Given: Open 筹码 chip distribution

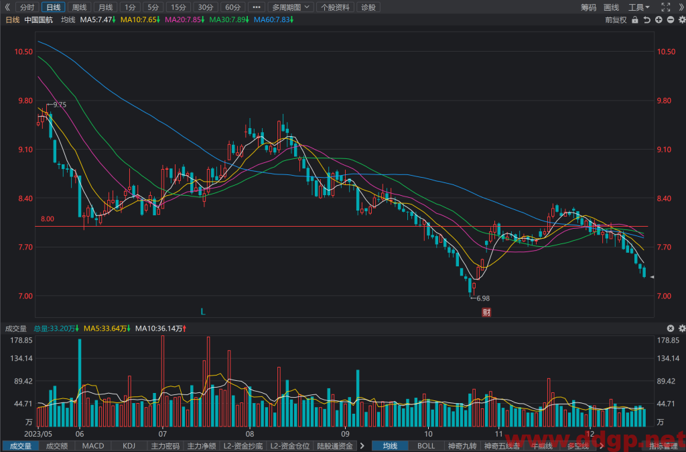Looking at the screenshot, I should (x=588, y=7).
